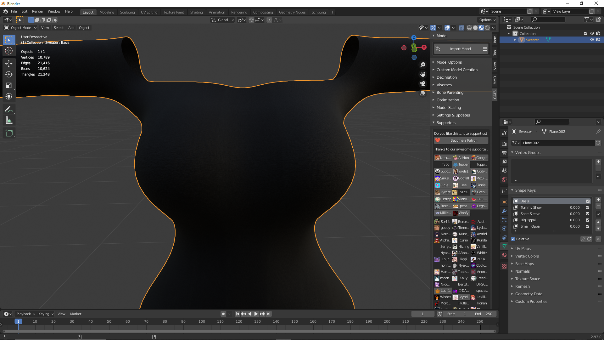
Task: Select the Sweater object in outliner
Action: (532, 40)
